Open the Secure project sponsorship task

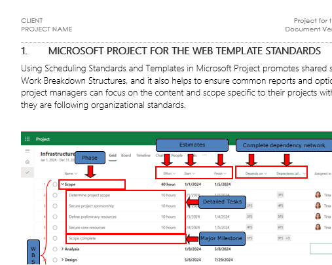point(92,206)
